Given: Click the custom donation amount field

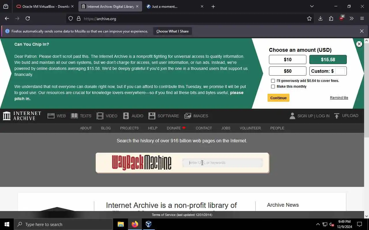Looking at the screenshot, I should 340,71.
